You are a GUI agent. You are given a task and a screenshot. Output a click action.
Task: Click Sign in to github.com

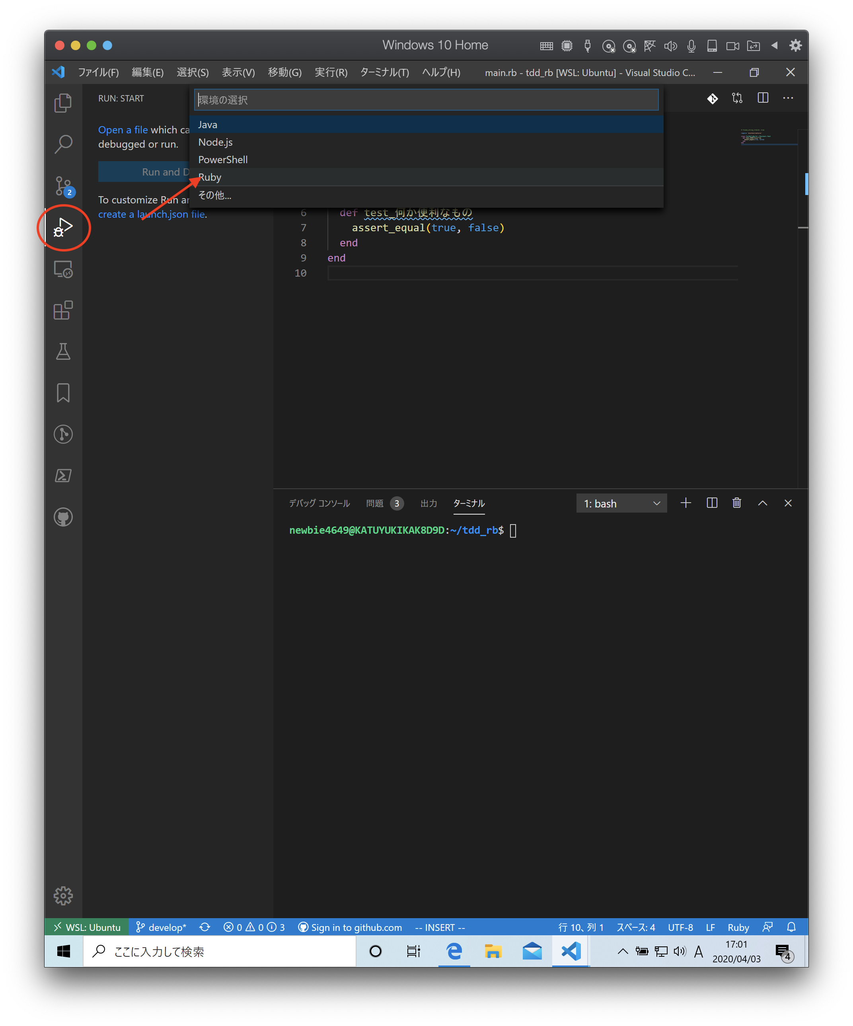[350, 927]
